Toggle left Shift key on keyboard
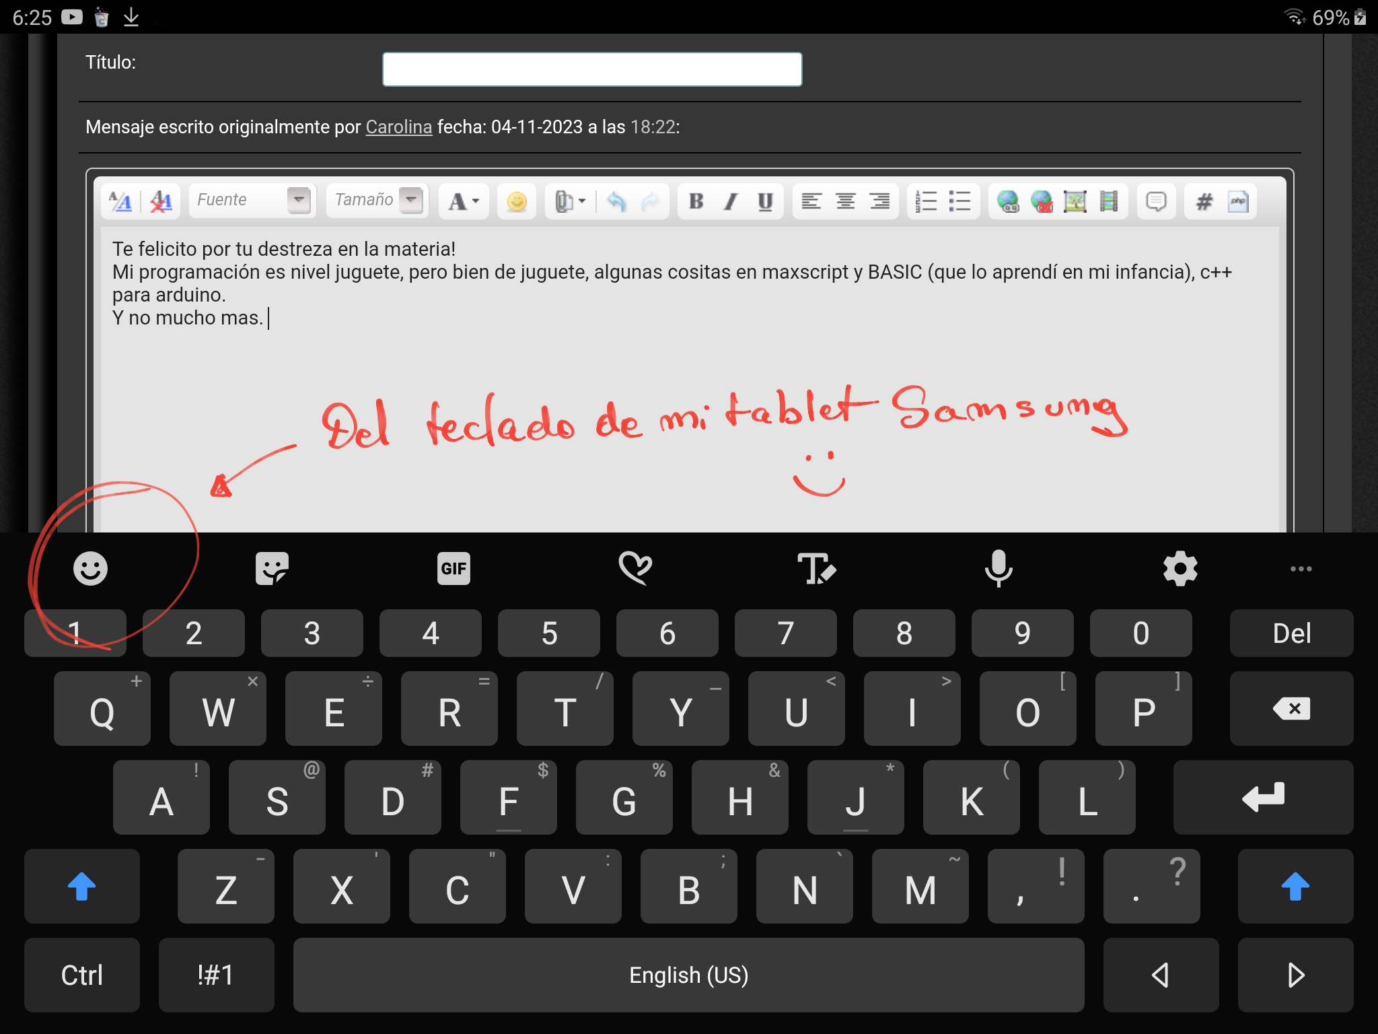The image size is (1378, 1034). click(82, 886)
